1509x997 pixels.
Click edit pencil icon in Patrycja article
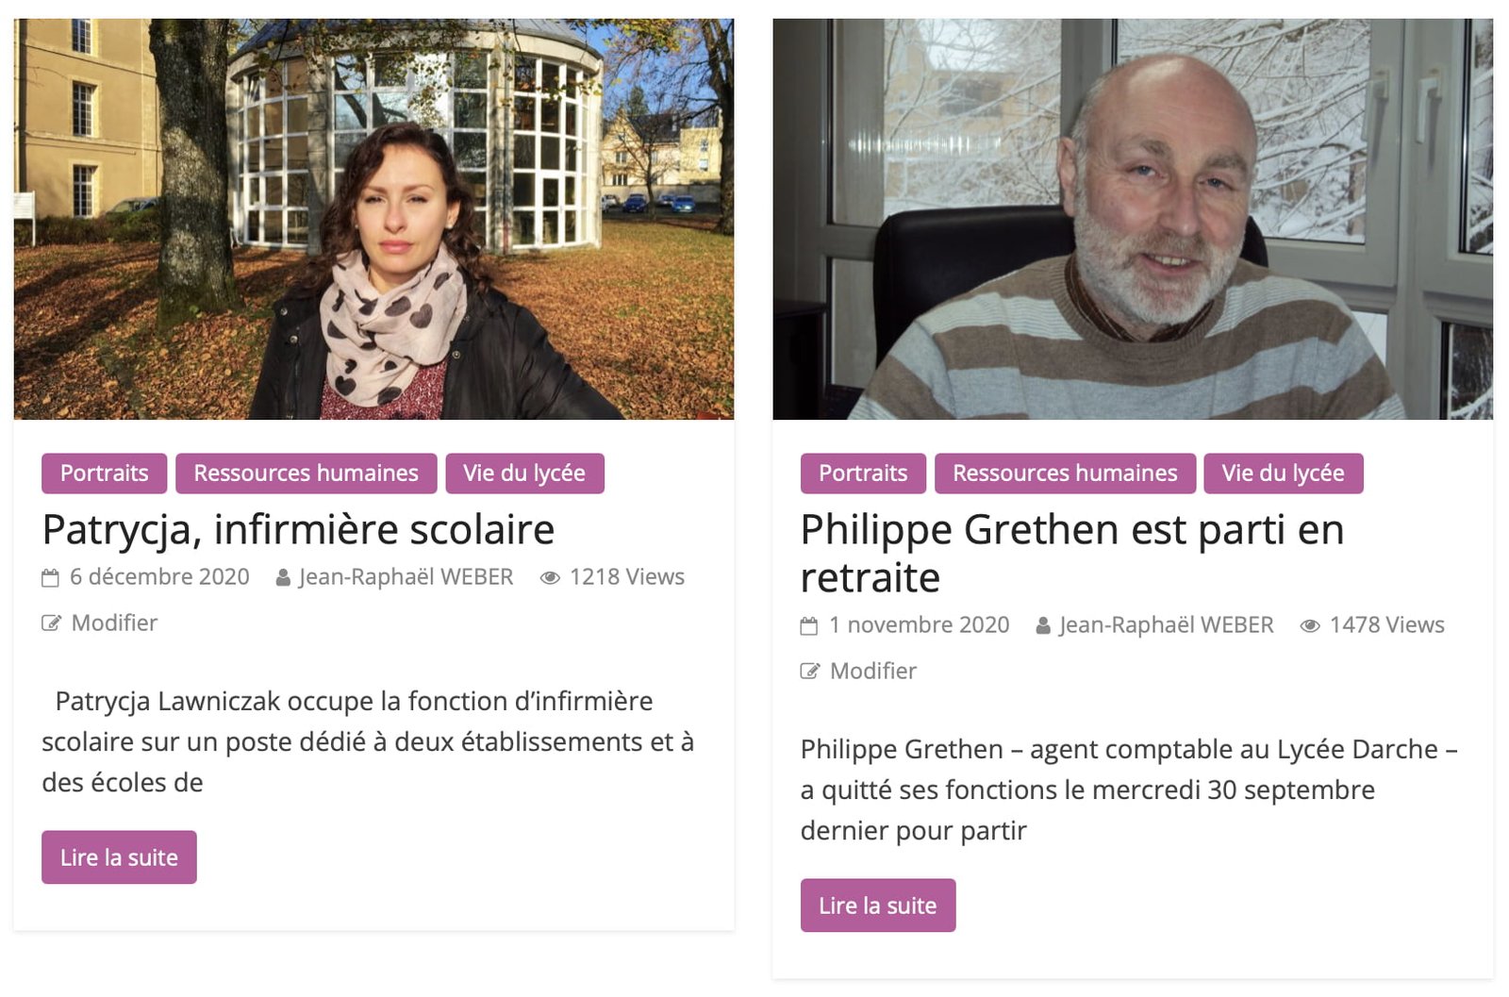(51, 623)
